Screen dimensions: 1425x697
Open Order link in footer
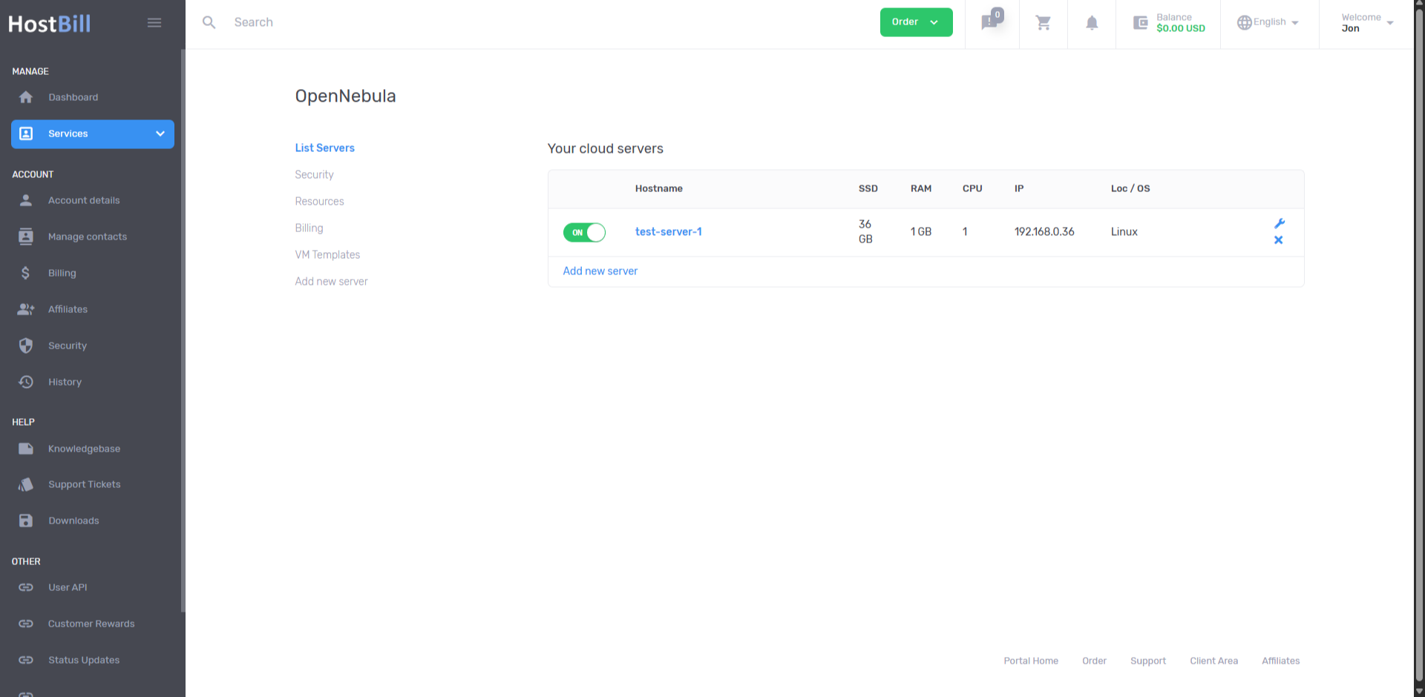[1094, 661]
